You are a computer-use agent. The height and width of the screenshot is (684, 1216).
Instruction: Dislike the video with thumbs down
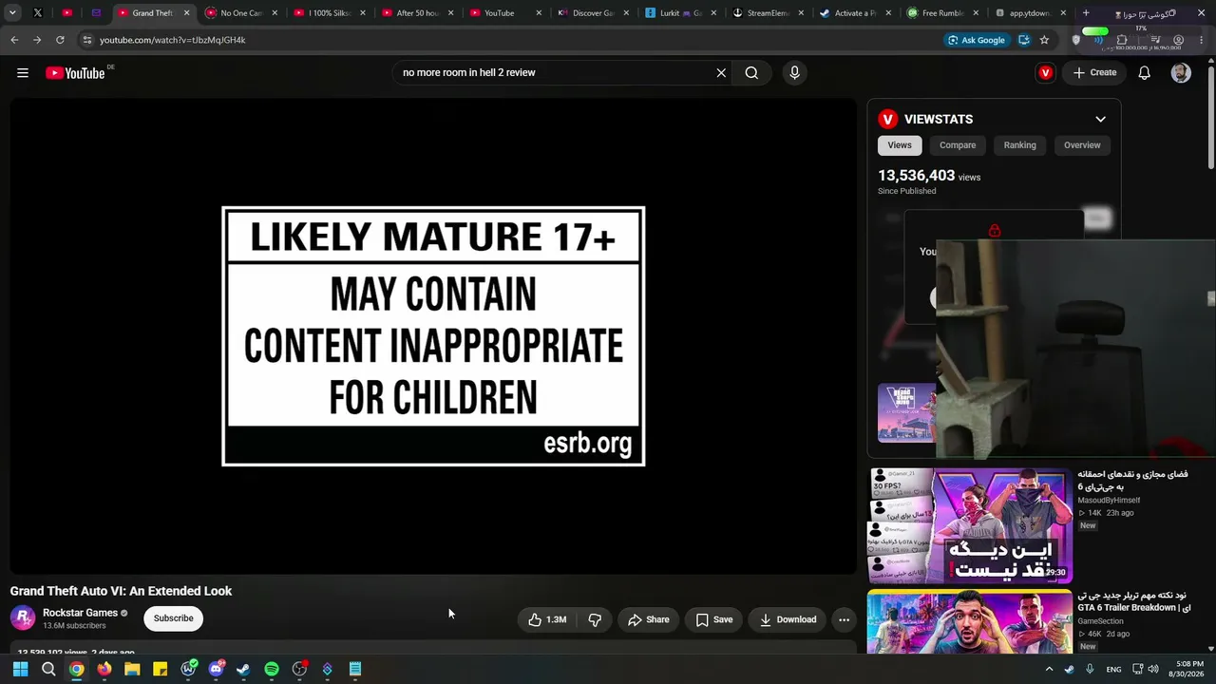[x=595, y=619]
